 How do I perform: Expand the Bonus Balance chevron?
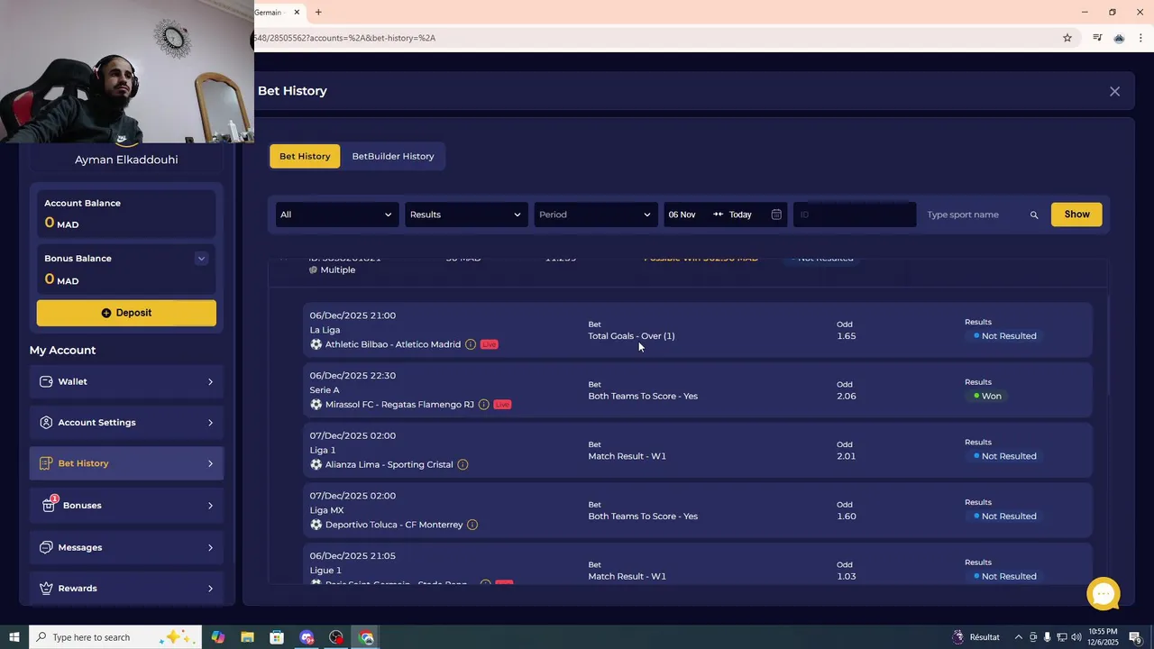click(x=201, y=259)
